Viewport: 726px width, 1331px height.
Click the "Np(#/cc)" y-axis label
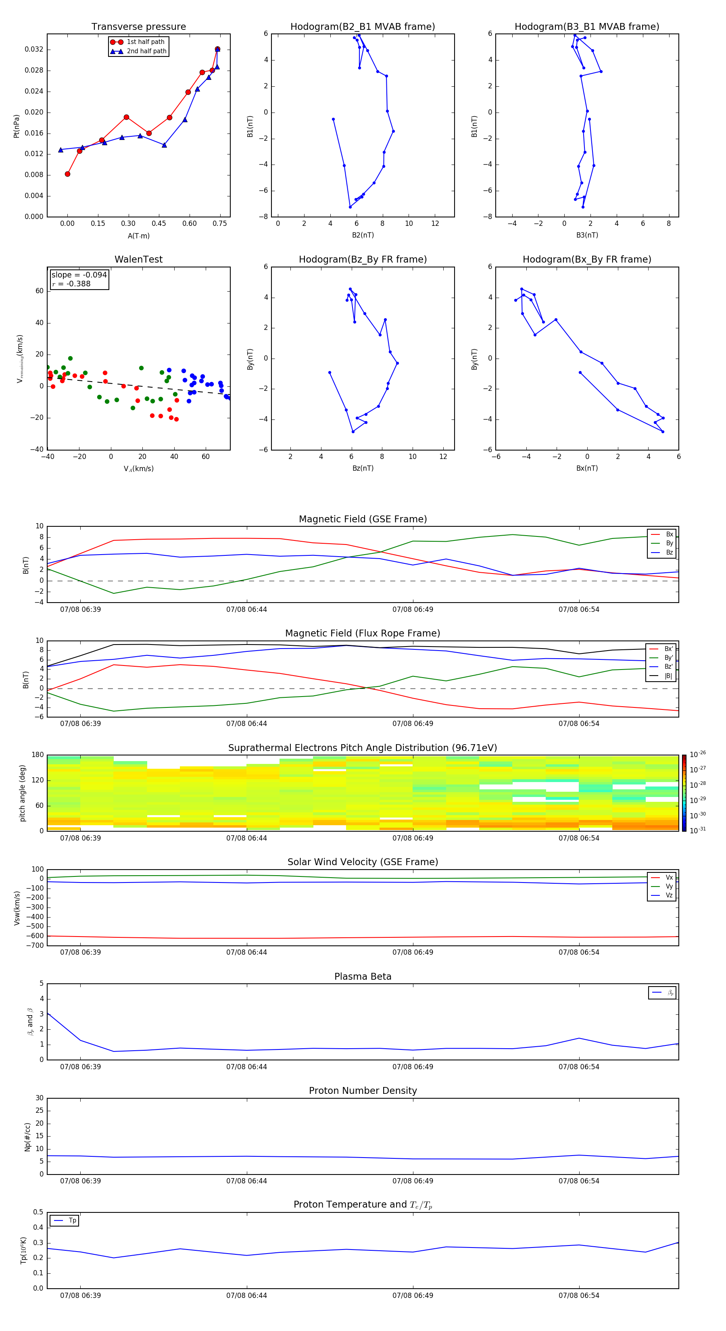tap(27, 1136)
